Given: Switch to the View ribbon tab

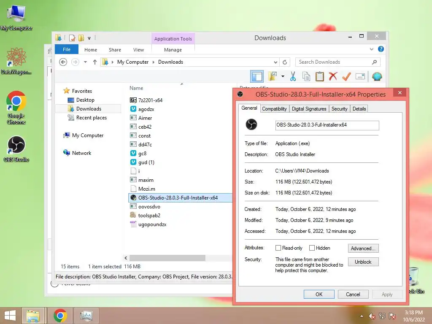Looking at the screenshot, I should point(138,50).
